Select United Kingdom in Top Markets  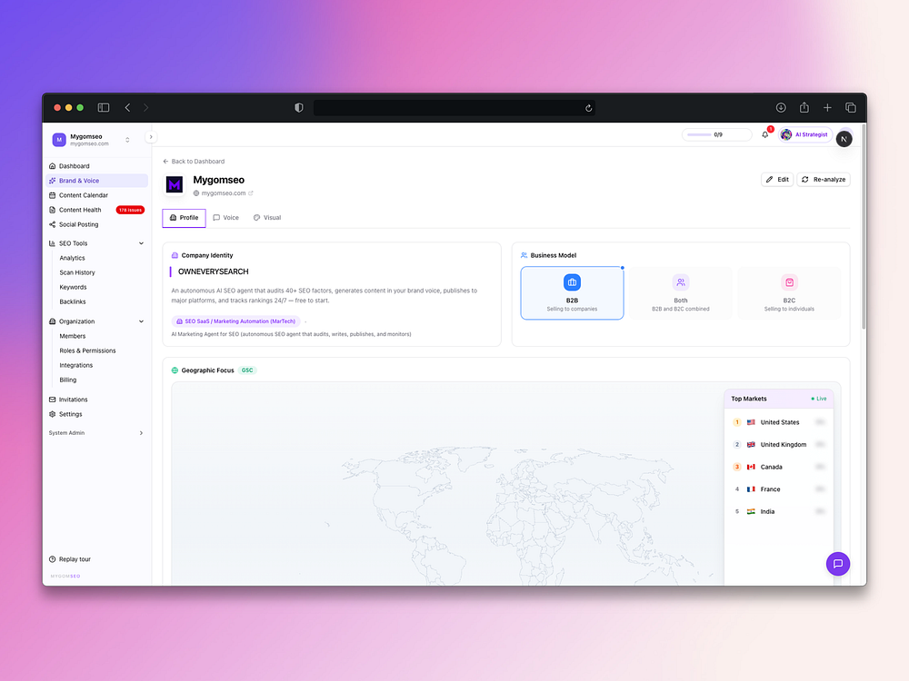pyautogui.click(x=779, y=445)
